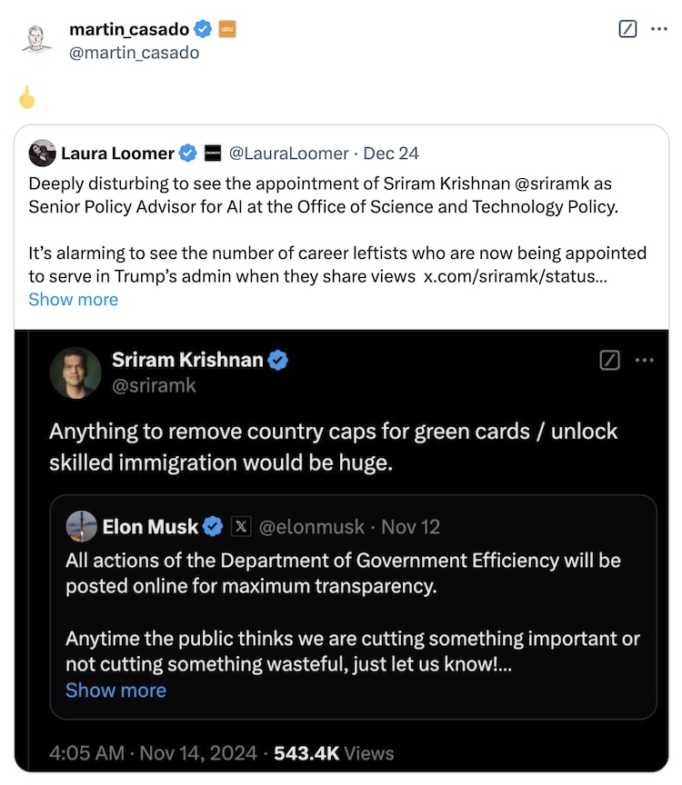682x785 pixels.
Task: Click the @martin_casado handle
Action: click(x=134, y=53)
